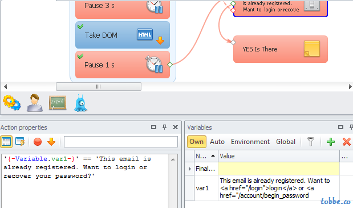Screen dimensions: 353x208
Task: Click the red breakpoint circle icon
Action: [38, 142]
